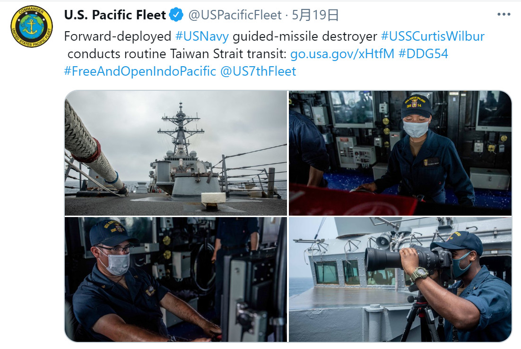This screenshot has height=349, width=521.
Task: Open the #USNavy hashtag
Action: coord(202,36)
